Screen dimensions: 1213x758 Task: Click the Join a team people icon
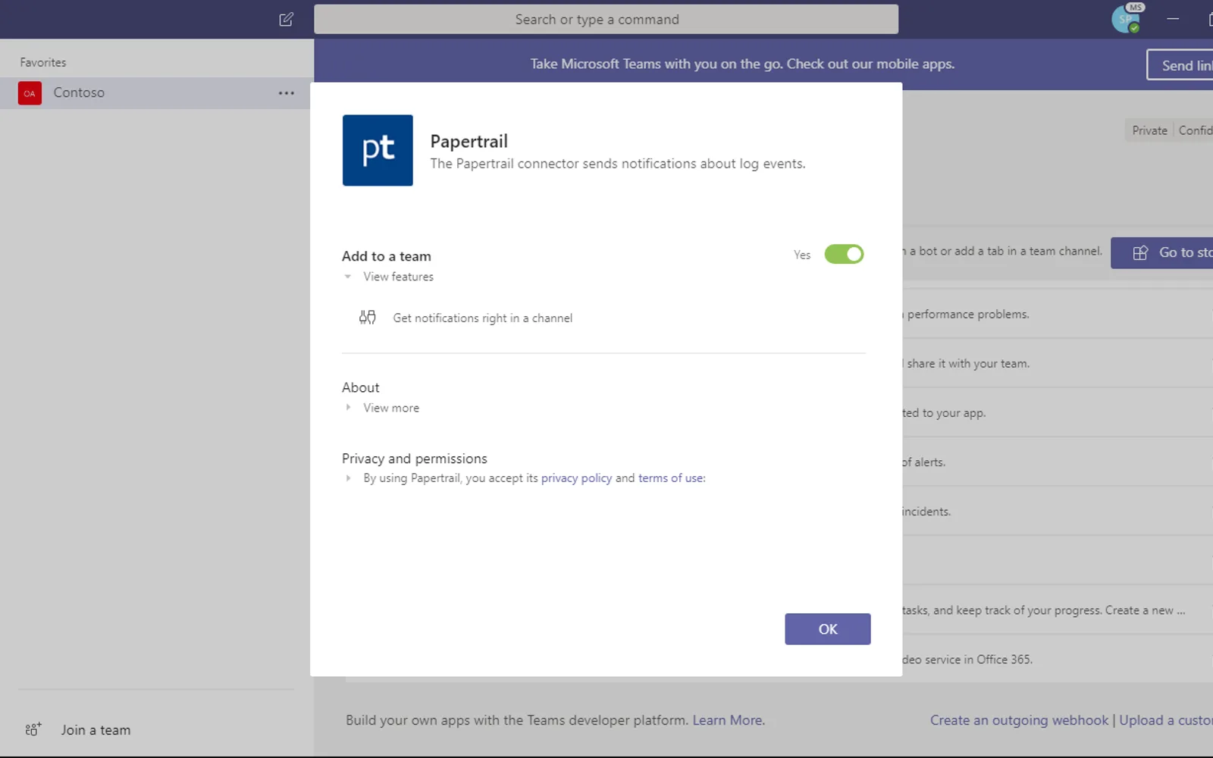[33, 729]
